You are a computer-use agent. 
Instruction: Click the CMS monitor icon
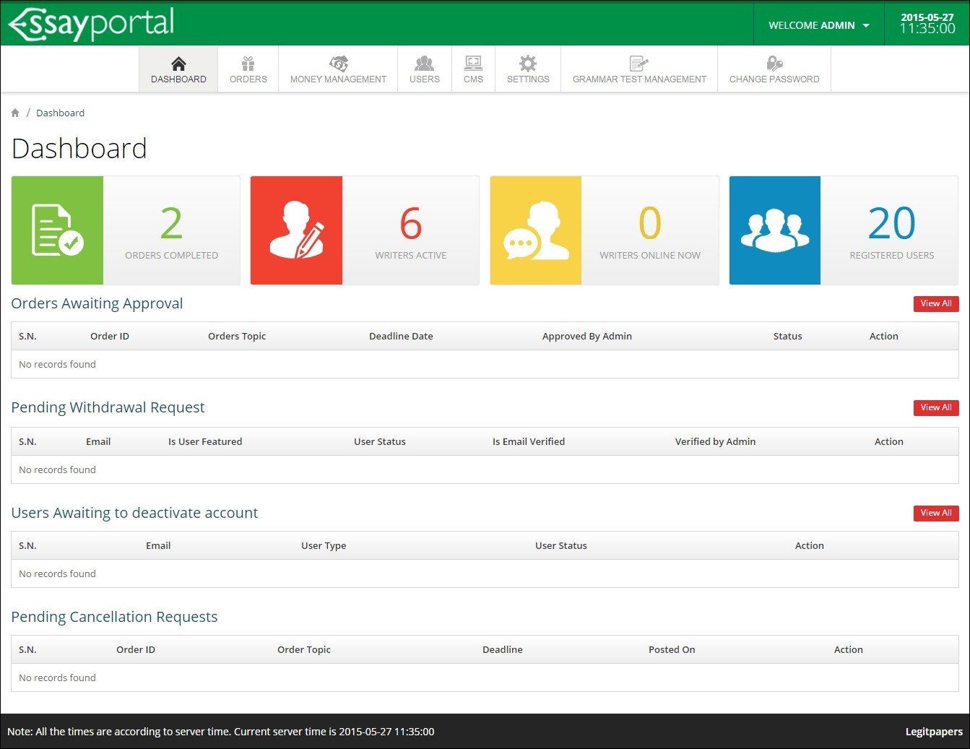pos(473,64)
